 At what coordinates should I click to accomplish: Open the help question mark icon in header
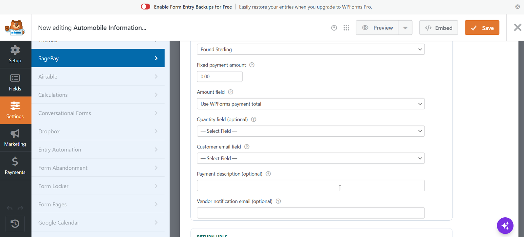coord(334,28)
